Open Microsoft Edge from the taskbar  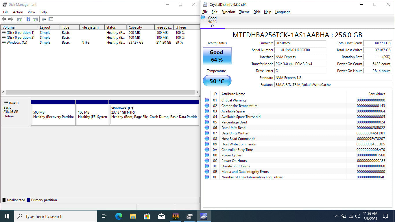click(119, 216)
